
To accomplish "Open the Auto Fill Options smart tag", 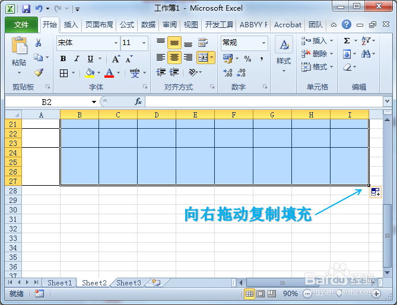I will pyautogui.click(x=375, y=192).
